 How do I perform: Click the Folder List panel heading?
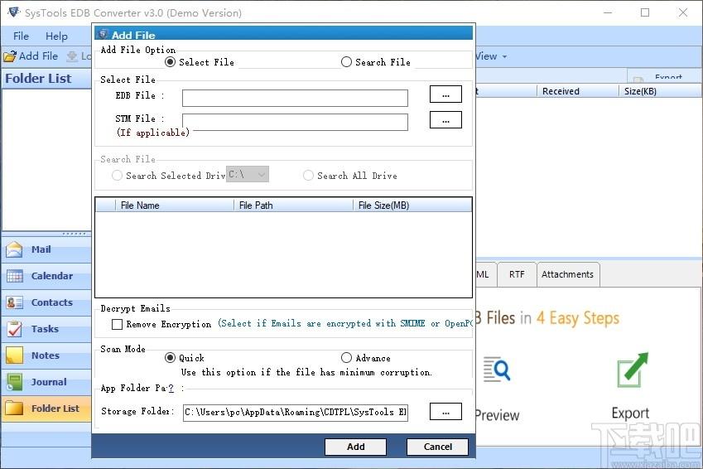(x=39, y=79)
